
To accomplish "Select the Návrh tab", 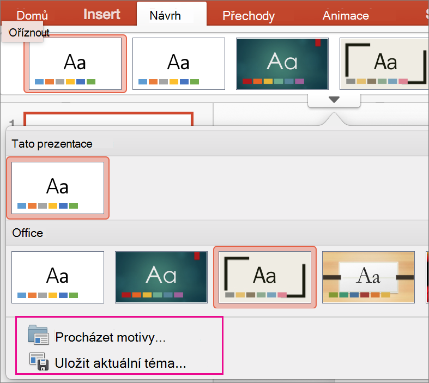I will click(x=165, y=16).
